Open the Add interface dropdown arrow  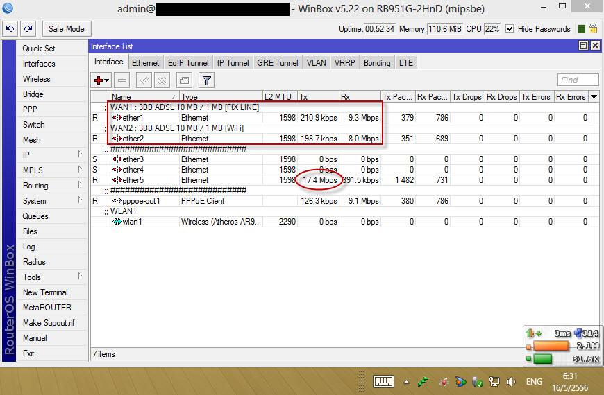click(x=107, y=80)
